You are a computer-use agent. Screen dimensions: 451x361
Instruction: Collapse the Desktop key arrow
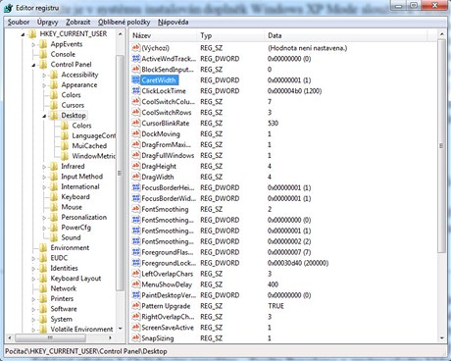(44, 116)
